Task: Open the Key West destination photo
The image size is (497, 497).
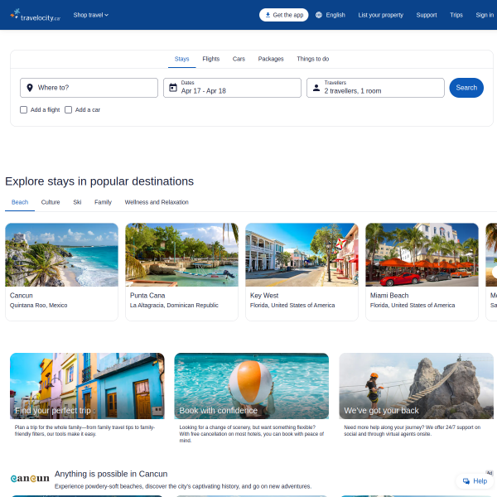Action: [302, 255]
